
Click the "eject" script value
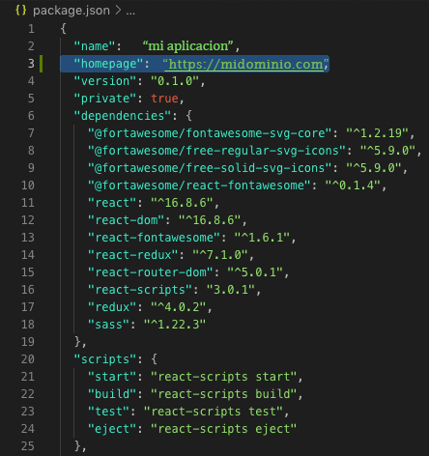pyautogui.click(x=223, y=429)
